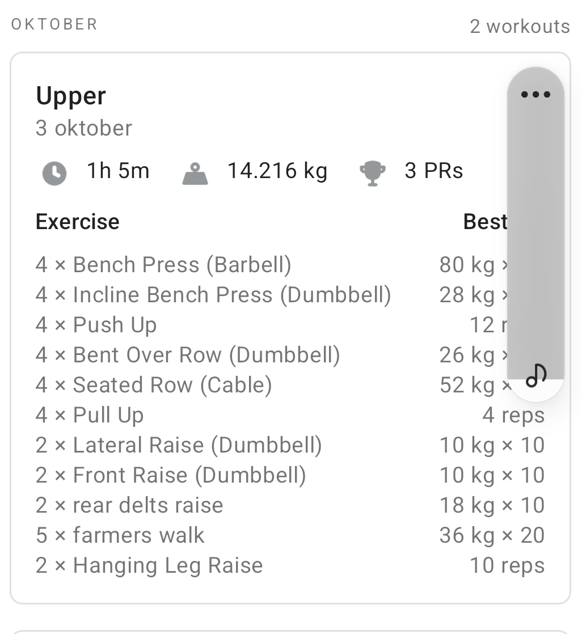Open the Hanging Leg Raise exercise

tap(149, 565)
